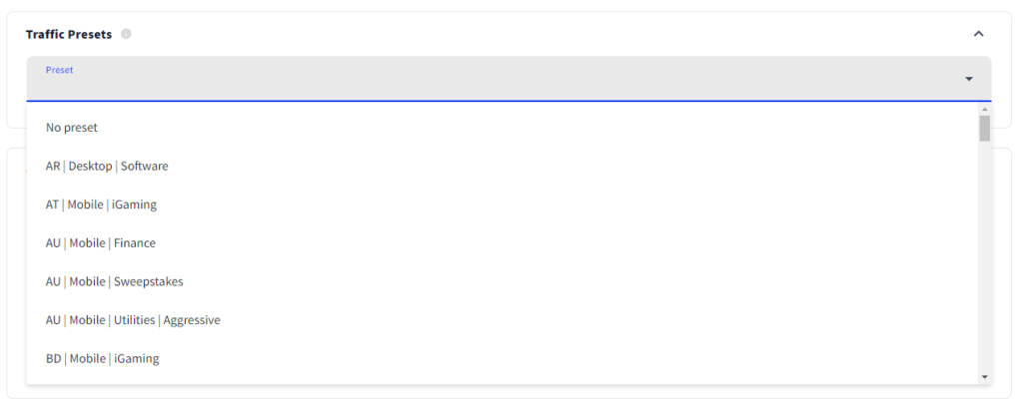Viewport: 1023px width, 406px height.
Task: Click the dropdown list scrollbar thumb
Action: click(x=984, y=129)
